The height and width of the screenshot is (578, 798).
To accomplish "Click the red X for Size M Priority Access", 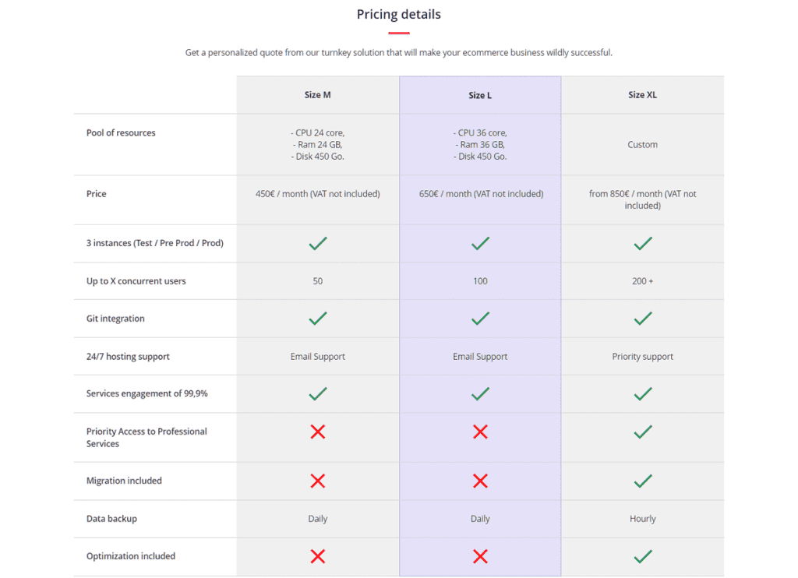I will 318,432.
